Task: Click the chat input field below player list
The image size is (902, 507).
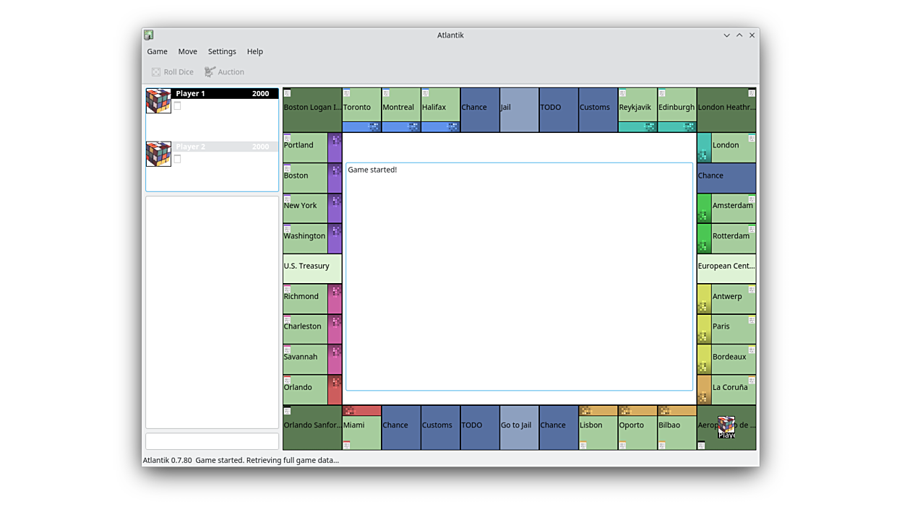Action: [x=212, y=441]
